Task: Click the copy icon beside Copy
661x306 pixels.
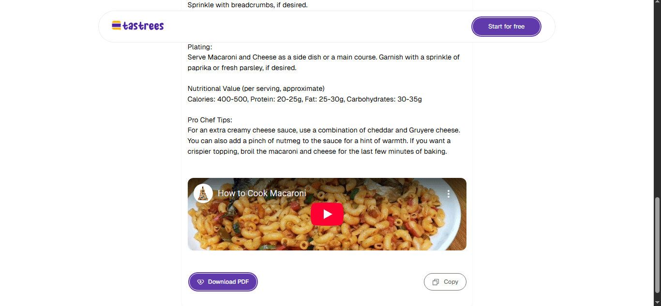Action: pos(436,282)
